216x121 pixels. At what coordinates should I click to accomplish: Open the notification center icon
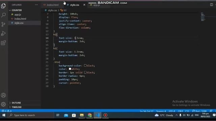tap(214, 115)
